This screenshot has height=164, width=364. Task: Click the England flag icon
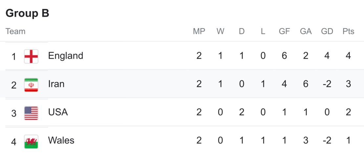[31, 56]
